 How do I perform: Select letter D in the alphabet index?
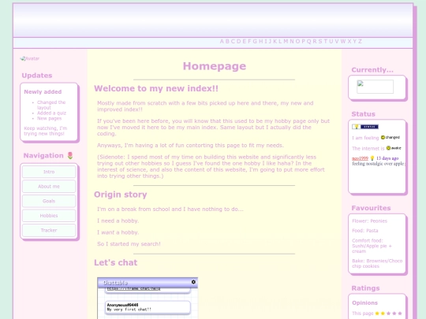[239, 41]
